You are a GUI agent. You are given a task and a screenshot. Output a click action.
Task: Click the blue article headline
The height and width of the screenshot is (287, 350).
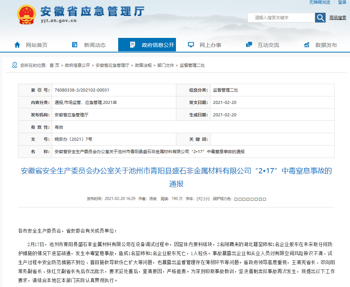176,177
